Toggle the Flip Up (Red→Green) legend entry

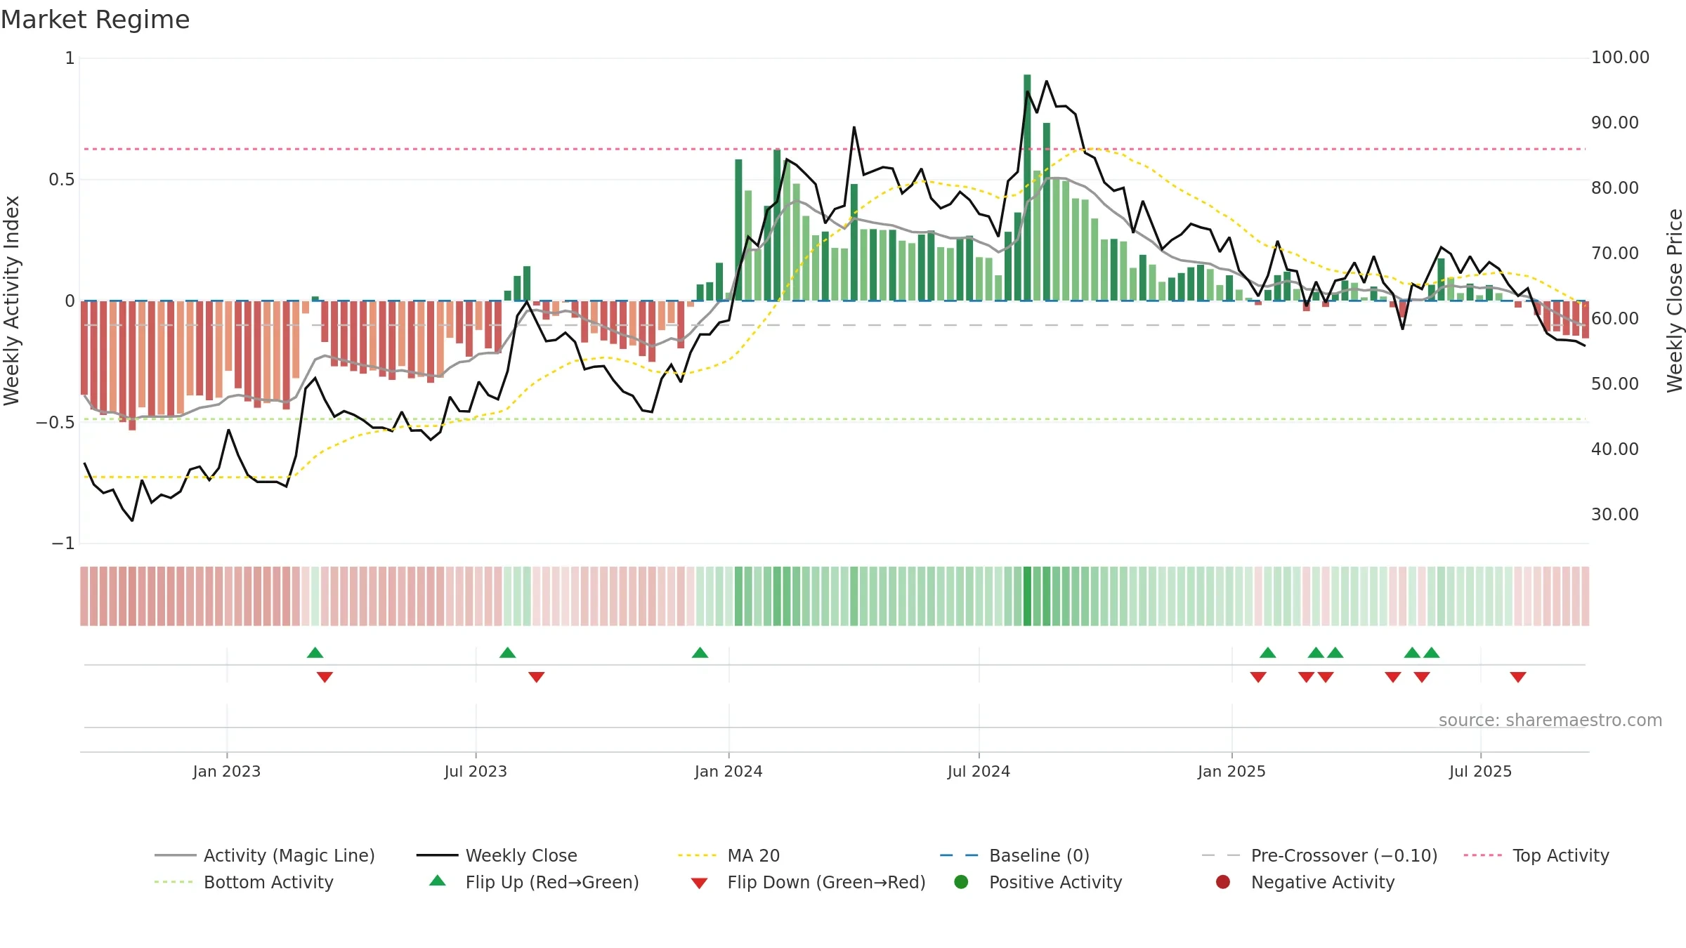click(x=534, y=882)
